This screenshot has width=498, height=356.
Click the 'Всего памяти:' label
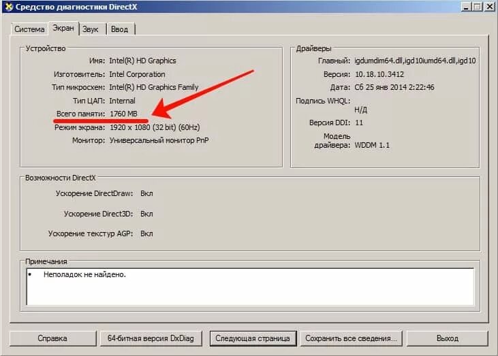click(x=80, y=114)
